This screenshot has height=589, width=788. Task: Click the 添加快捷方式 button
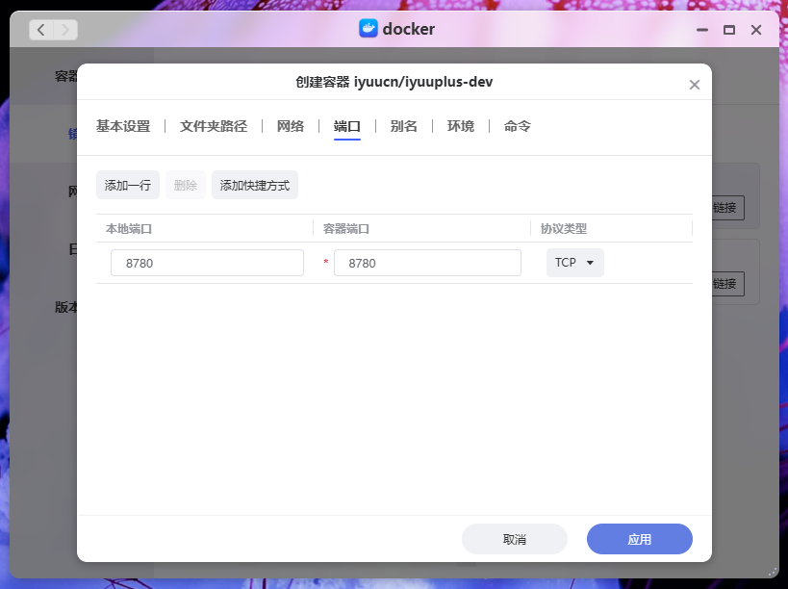point(255,185)
